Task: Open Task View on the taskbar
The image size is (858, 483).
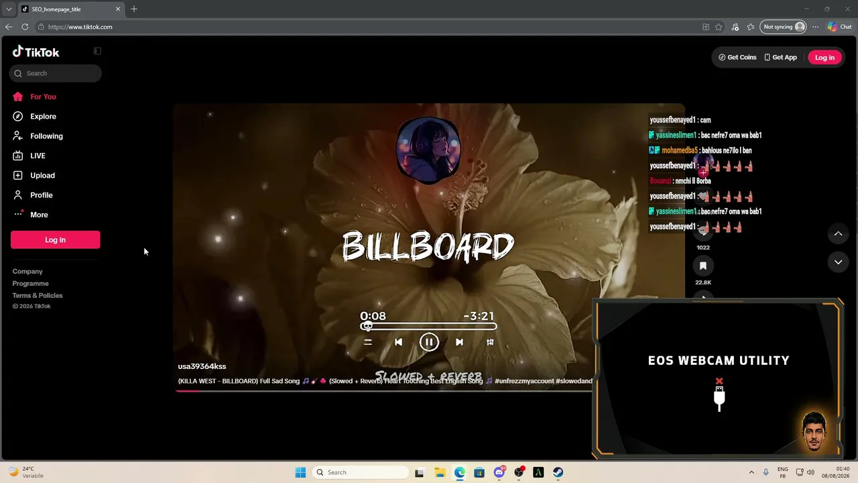Action: point(420,472)
